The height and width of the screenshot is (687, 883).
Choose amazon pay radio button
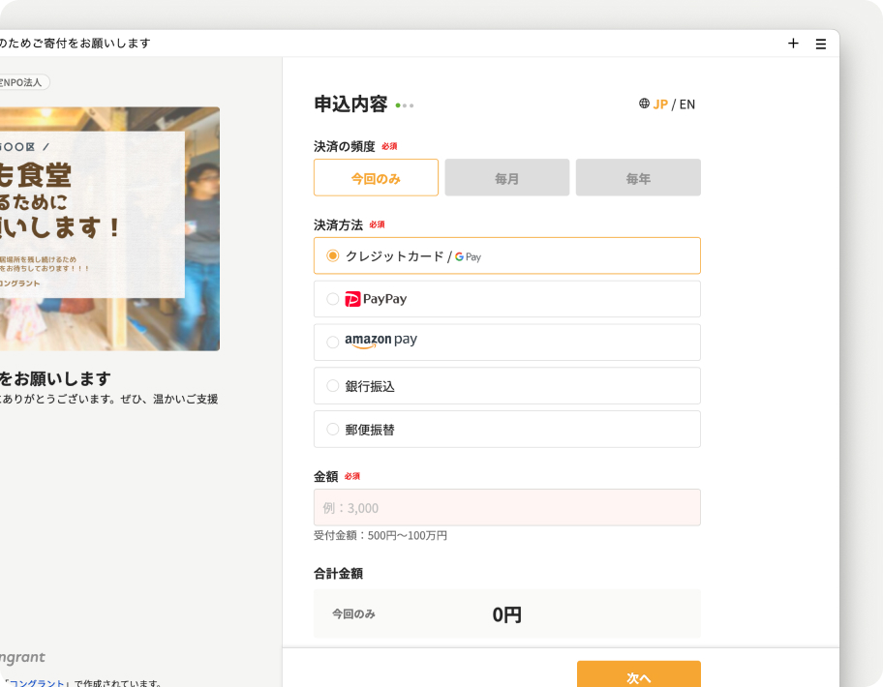(333, 343)
